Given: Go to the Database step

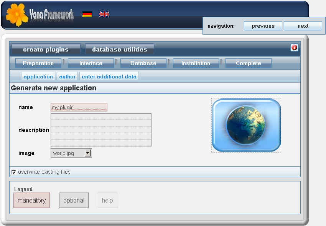Looking at the screenshot, I should coord(143,63).
